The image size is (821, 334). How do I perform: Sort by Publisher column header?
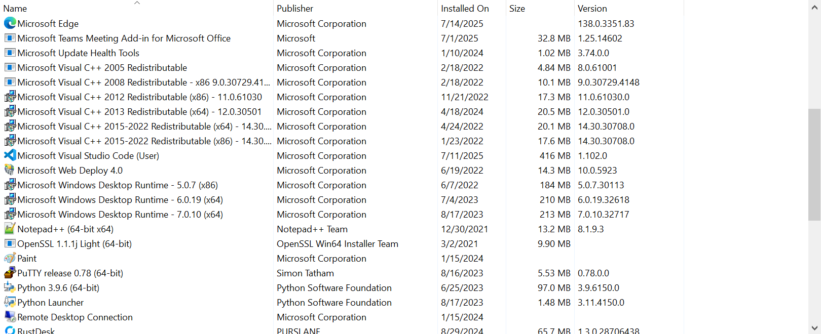tap(295, 9)
